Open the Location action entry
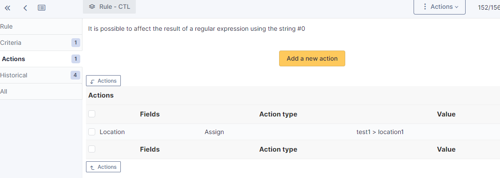The width and height of the screenshot is (500, 178). (x=112, y=132)
